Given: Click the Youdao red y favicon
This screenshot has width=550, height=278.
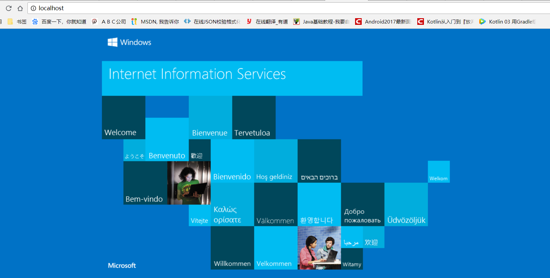Looking at the screenshot, I should pos(249,22).
